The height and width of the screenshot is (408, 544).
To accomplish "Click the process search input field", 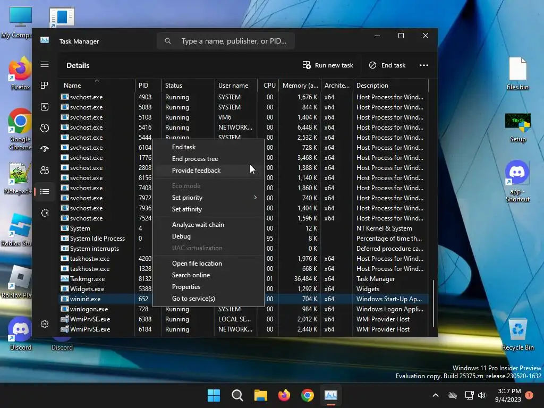I will coord(226,41).
